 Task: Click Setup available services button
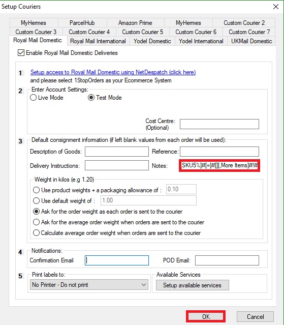click(x=193, y=285)
